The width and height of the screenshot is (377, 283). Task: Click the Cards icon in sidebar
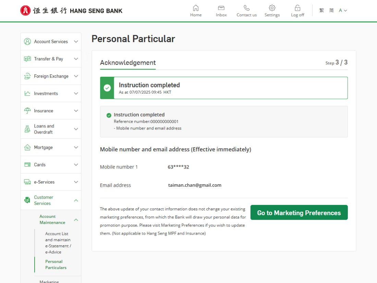(x=27, y=164)
